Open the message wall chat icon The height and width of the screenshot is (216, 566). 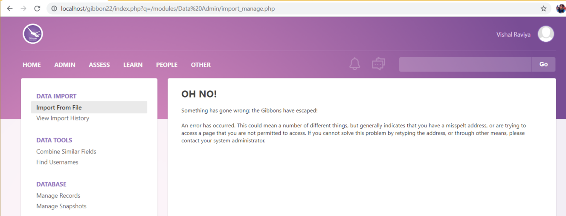coord(378,64)
